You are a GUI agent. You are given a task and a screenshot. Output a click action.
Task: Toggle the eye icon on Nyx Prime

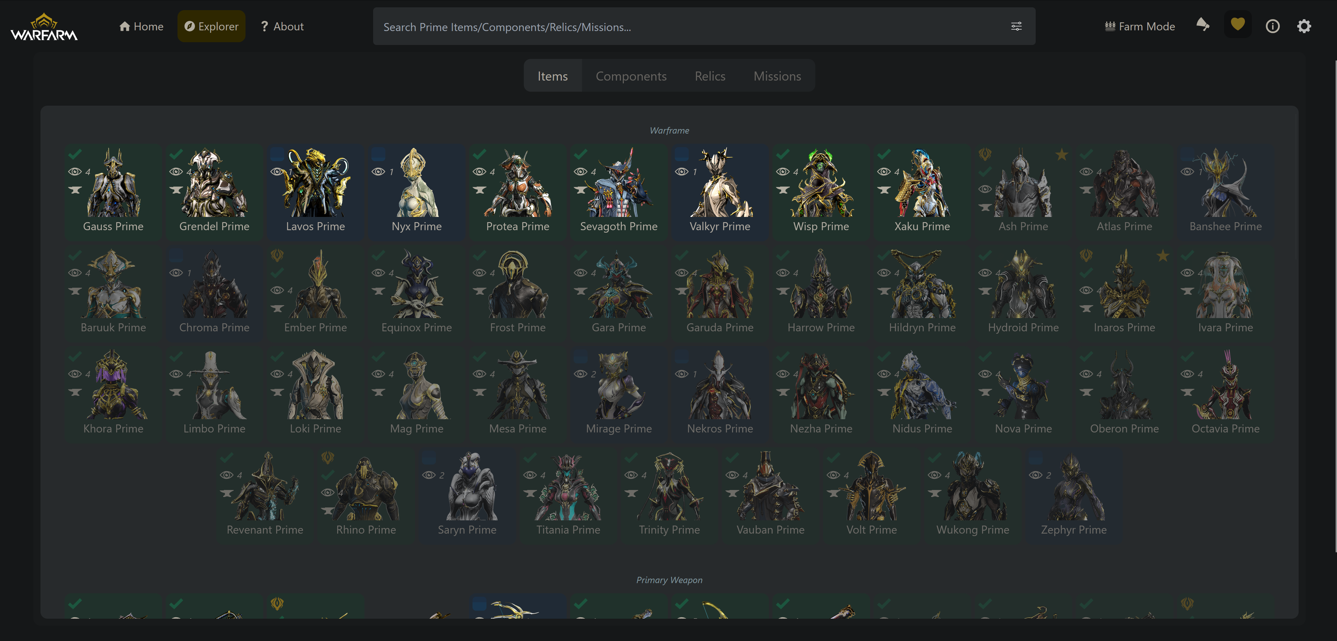pos(378,172)
